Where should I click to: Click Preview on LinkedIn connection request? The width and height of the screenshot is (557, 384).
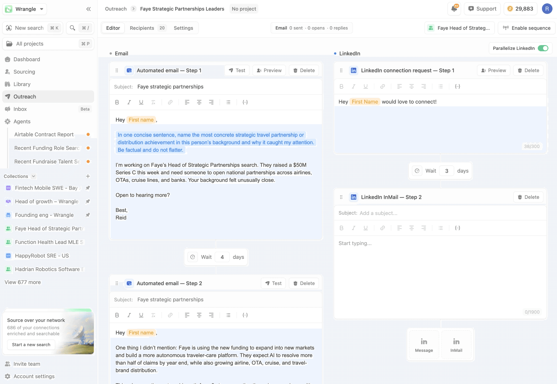point(494,70)
